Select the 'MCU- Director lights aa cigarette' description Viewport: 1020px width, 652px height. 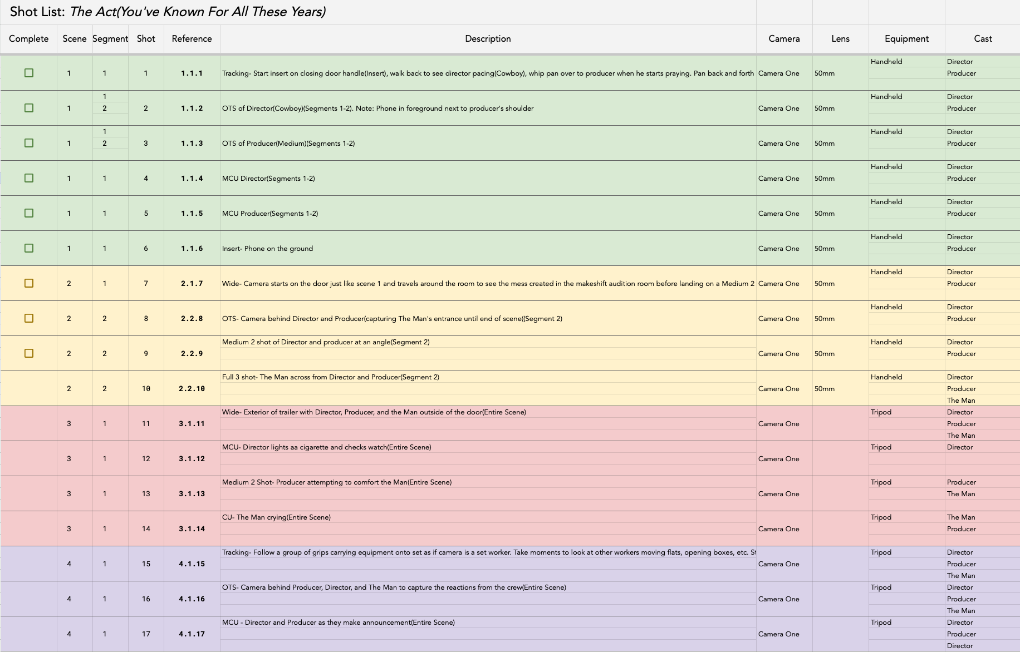pyautogui.click(x=488, y=447)
